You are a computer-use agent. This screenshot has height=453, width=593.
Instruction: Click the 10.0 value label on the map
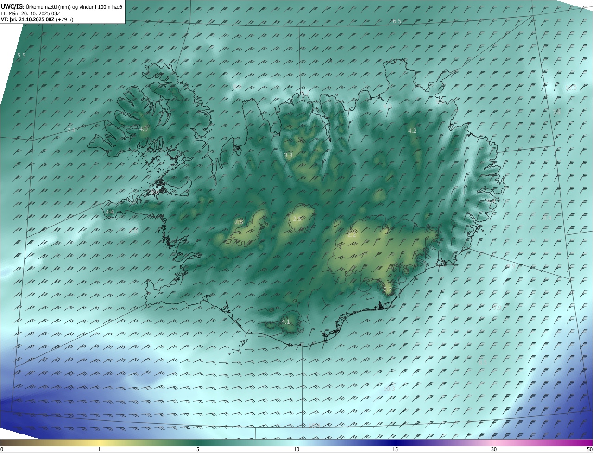point(571,88)
